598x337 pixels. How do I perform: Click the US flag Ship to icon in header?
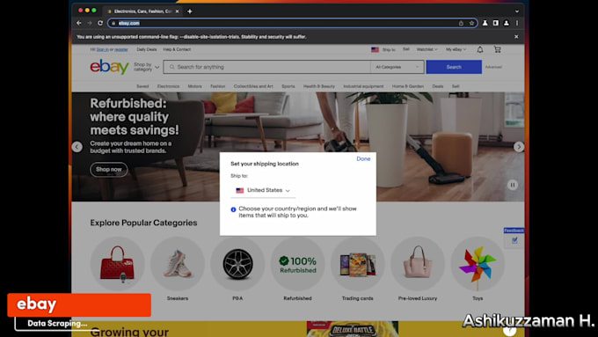pos(375,49)
